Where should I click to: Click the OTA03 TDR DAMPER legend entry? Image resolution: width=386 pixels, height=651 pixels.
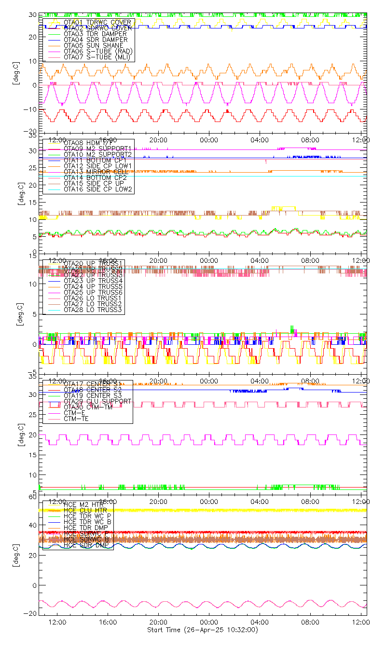click(x=95, y=34)
